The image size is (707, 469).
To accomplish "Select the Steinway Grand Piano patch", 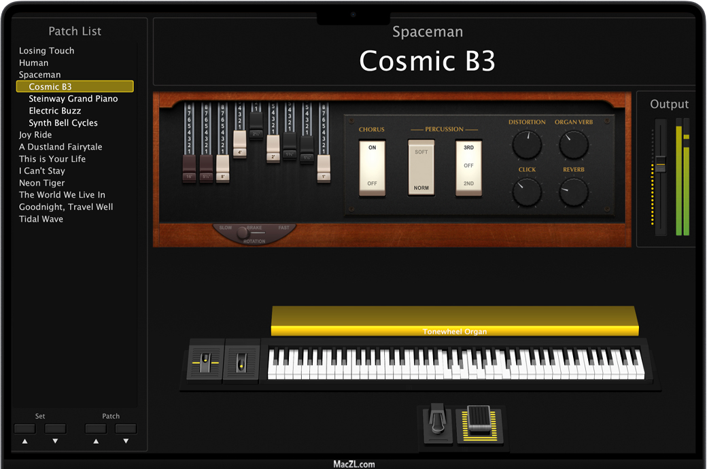I will pos(73,99).
